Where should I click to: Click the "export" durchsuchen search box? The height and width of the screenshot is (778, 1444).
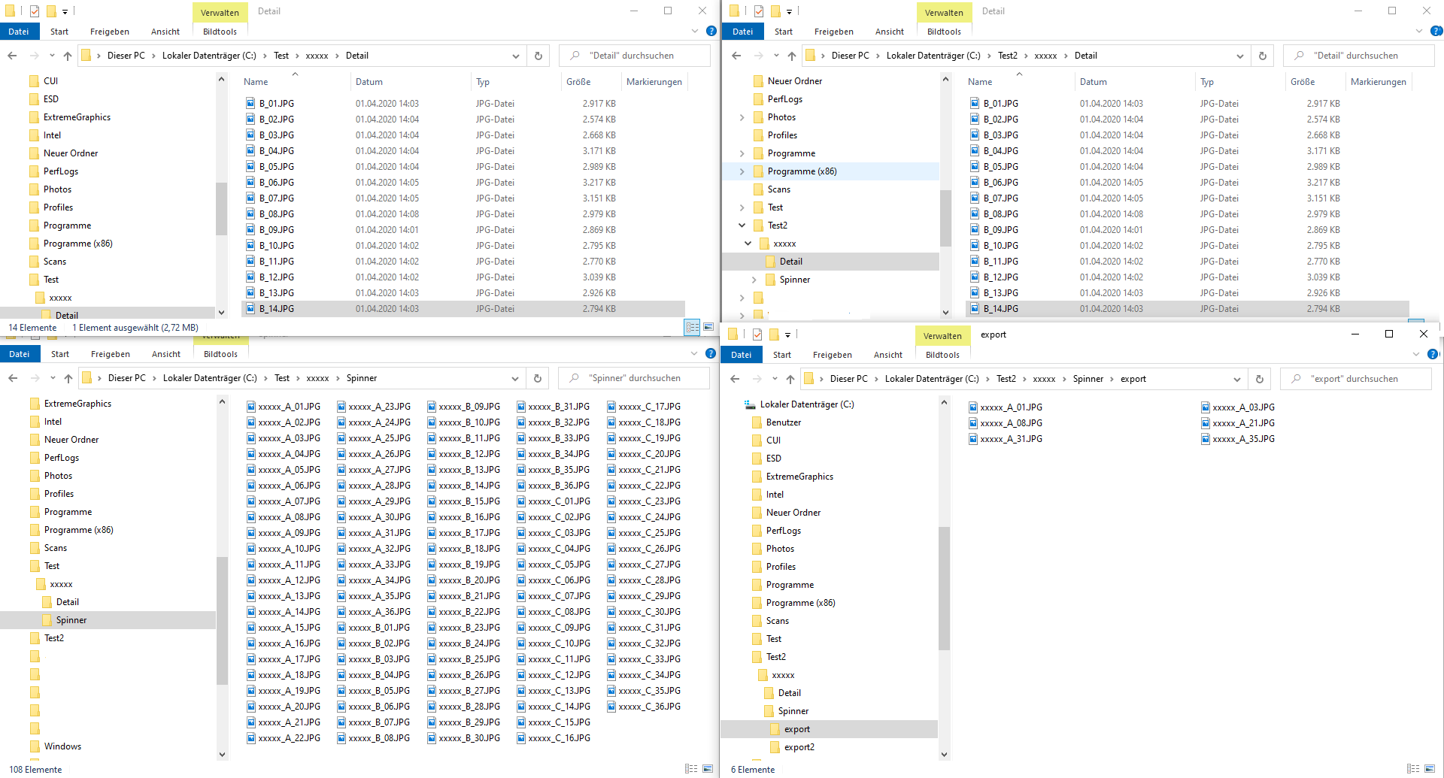[x=1356, y=379]
